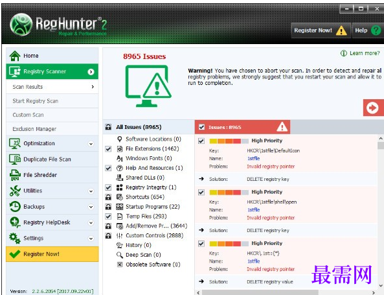The height and width of the screenshot is (295, 384).
Task: Uncheck the HKCR\1stfile\DefaultIcon issue checkbox
Action: 201,141
